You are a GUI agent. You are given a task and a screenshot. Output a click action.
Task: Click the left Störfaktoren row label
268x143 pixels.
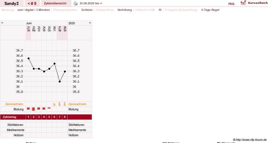click(x=15, y=125)
